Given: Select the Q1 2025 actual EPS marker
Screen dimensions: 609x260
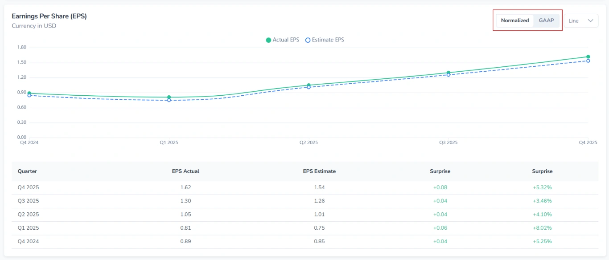Looking at the screenshot, I should click(x=169, y=97).
